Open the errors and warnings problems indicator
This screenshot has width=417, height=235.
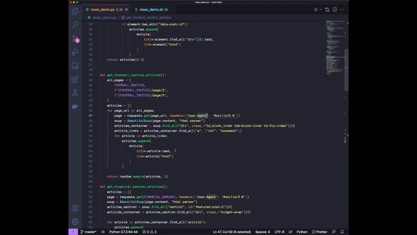[x=149, y=232]
